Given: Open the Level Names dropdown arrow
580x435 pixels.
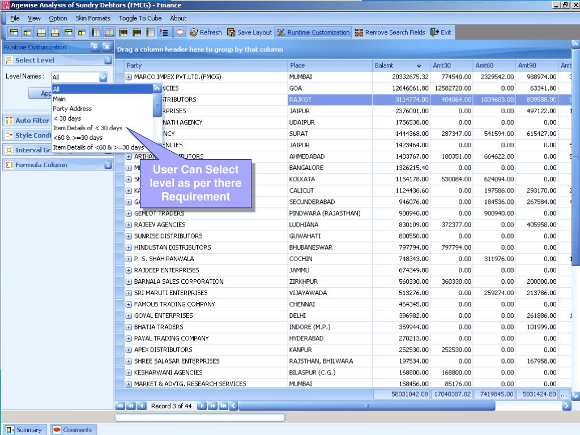Looking at the screenshot, I should [103, 77].
